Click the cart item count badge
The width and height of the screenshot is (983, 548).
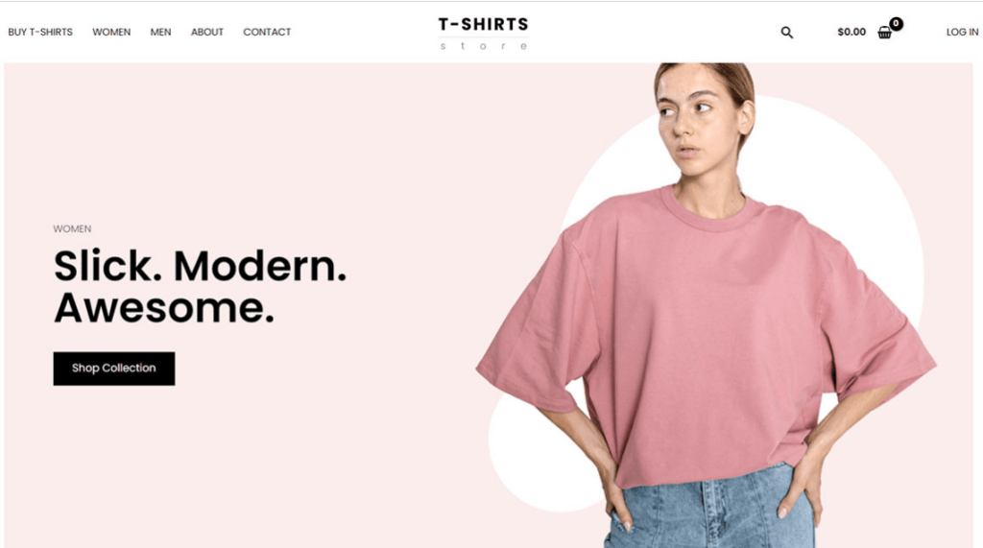point(897,24)
